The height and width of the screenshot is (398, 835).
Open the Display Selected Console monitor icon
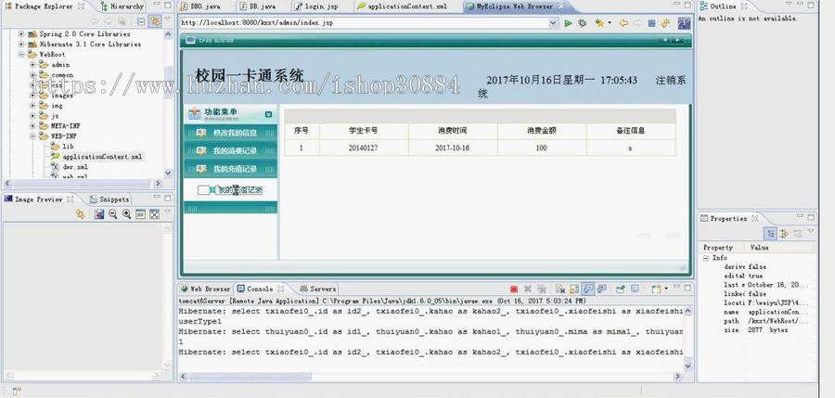tap(635, 289)
